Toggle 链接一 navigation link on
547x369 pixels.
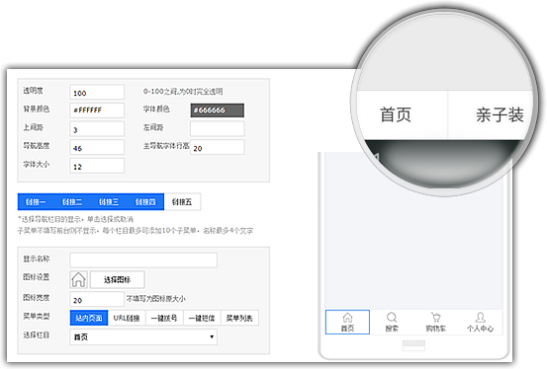pyautogui.click(x=36, y=202)
